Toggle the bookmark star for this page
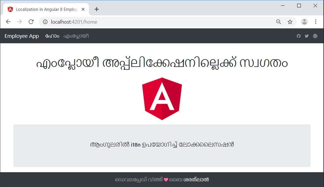This screenshot has height=187, width=324. pyautogui.click(x=290, y=22)
